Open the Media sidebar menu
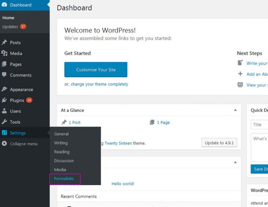The image size is (268, 207). point(16,54)
